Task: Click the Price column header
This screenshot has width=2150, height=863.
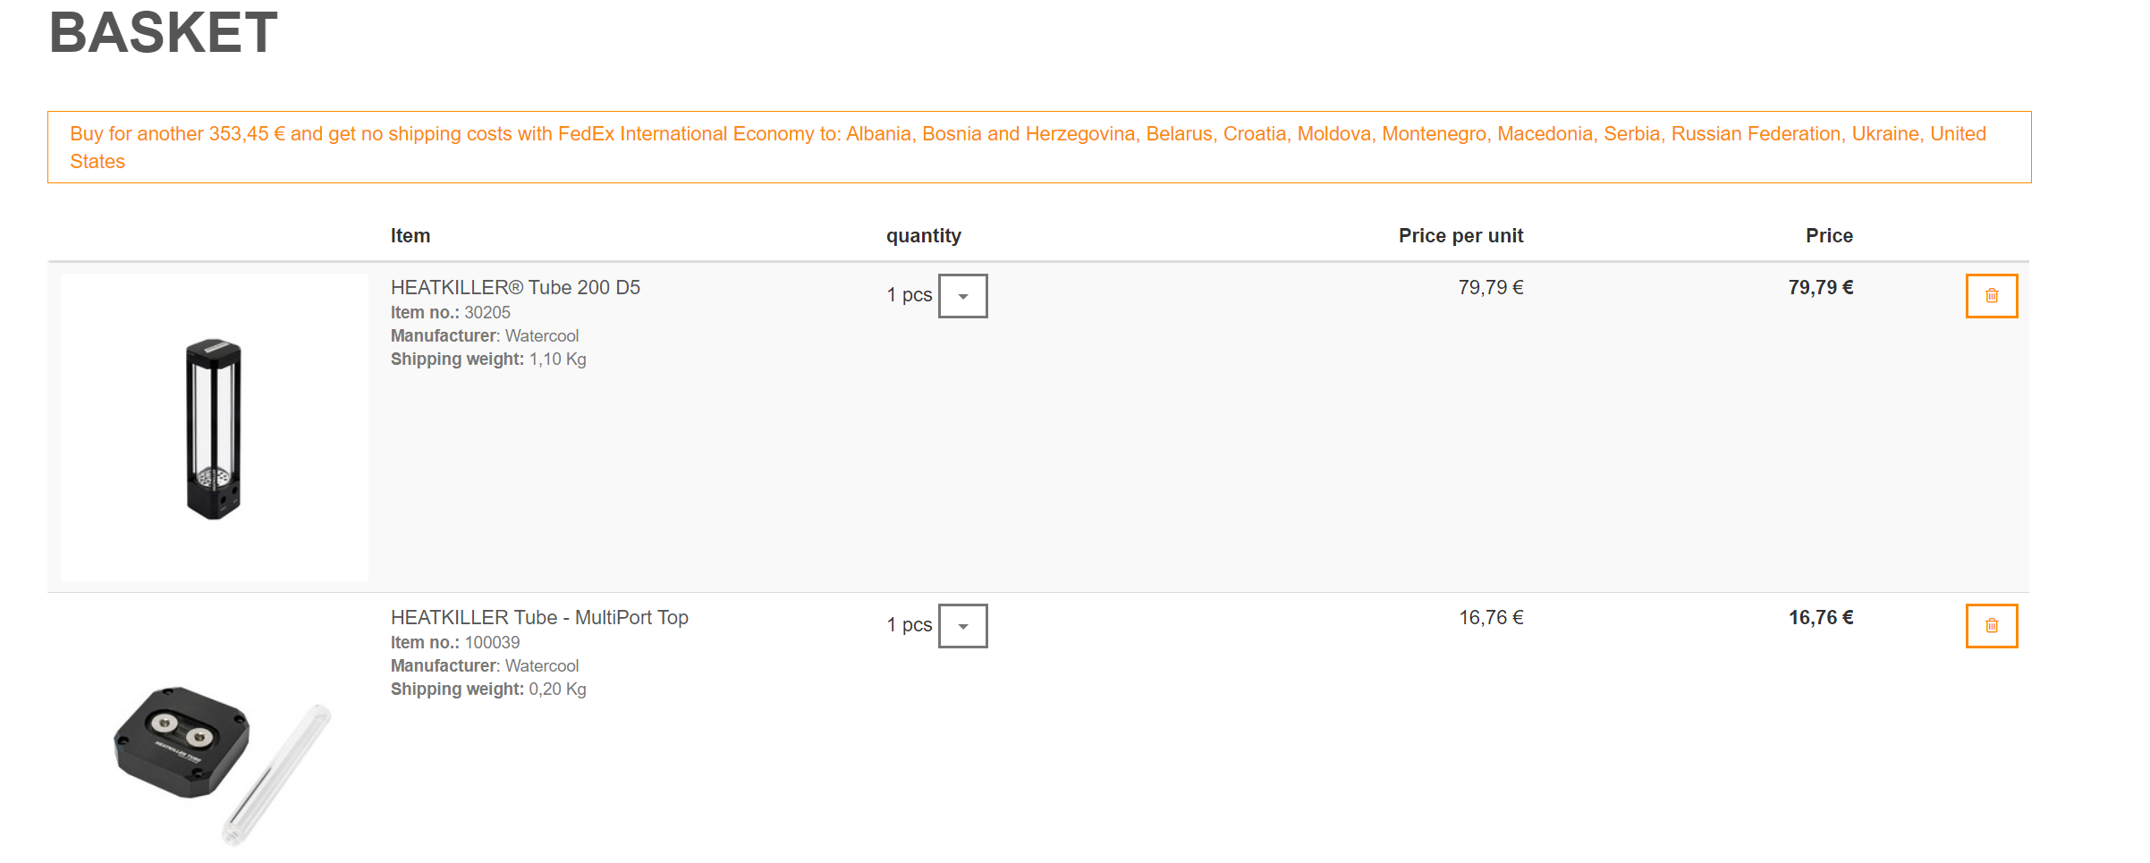Action: point(1829,236)
